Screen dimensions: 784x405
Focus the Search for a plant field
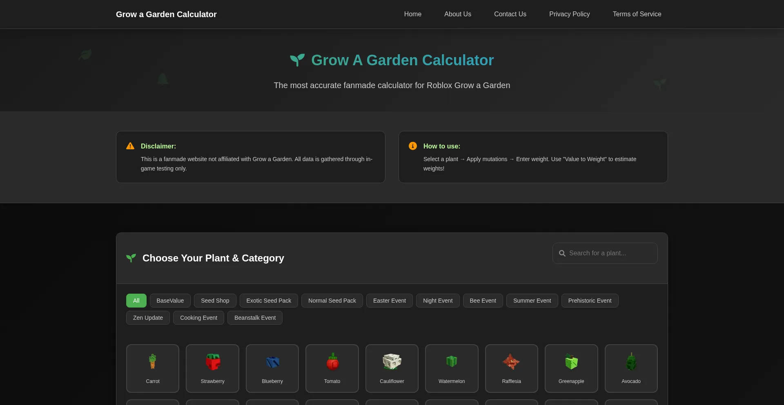[x=605, y=253]
